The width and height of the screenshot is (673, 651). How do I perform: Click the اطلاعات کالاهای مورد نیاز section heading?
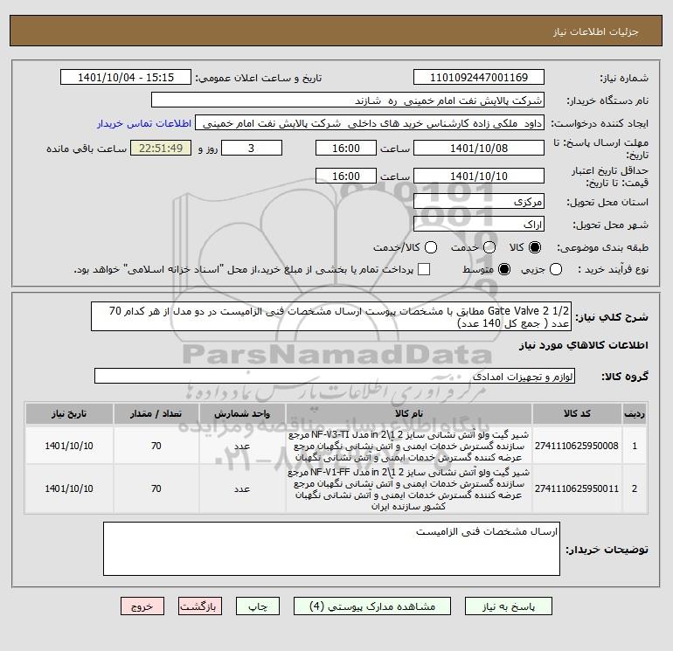coord(584,345)
